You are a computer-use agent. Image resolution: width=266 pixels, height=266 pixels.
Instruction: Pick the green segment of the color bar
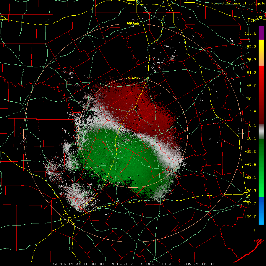point(261,168)
